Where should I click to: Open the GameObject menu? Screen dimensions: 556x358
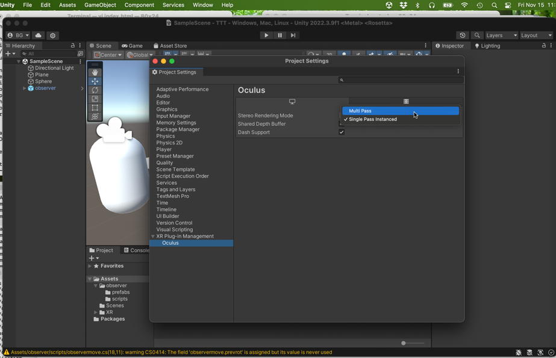[100, 5]
